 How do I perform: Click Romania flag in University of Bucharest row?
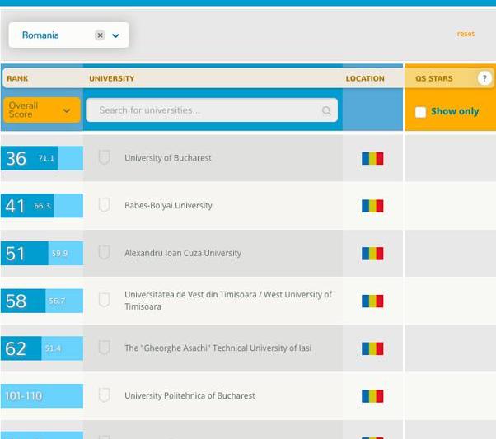coord(372,158)
